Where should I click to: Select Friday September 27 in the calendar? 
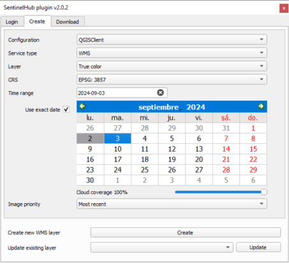point(199,169)
